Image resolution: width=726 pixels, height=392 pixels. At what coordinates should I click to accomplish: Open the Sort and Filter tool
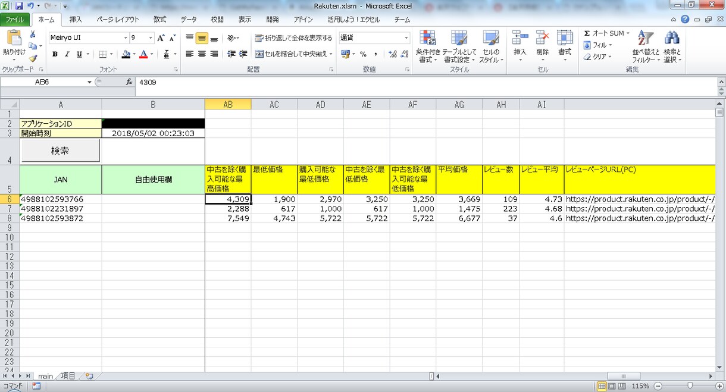click(646, 46)
